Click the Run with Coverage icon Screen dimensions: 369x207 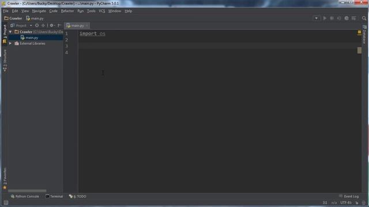pos(339,18)
